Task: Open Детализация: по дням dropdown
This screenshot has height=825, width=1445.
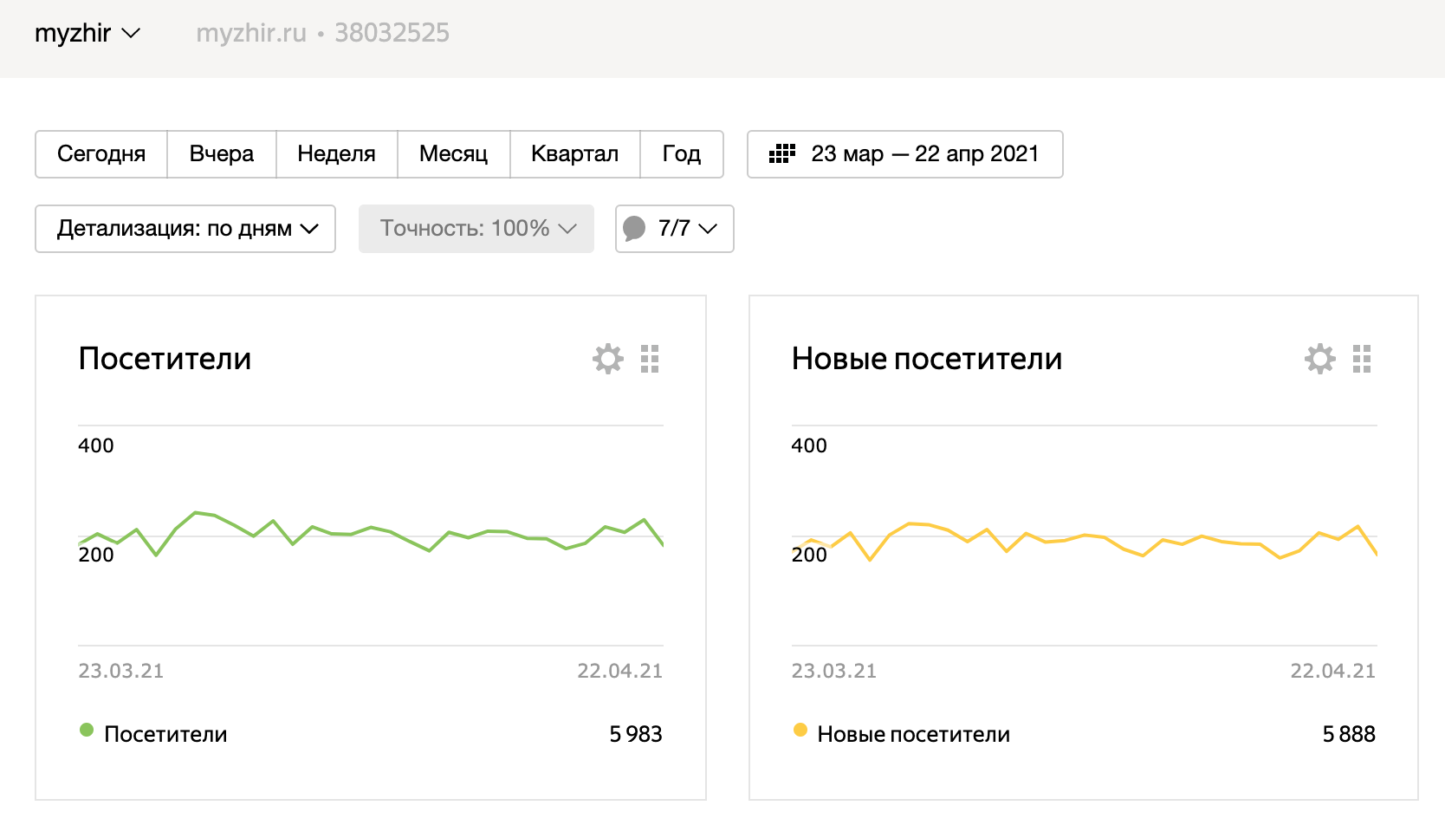Action: pos(185,229)
